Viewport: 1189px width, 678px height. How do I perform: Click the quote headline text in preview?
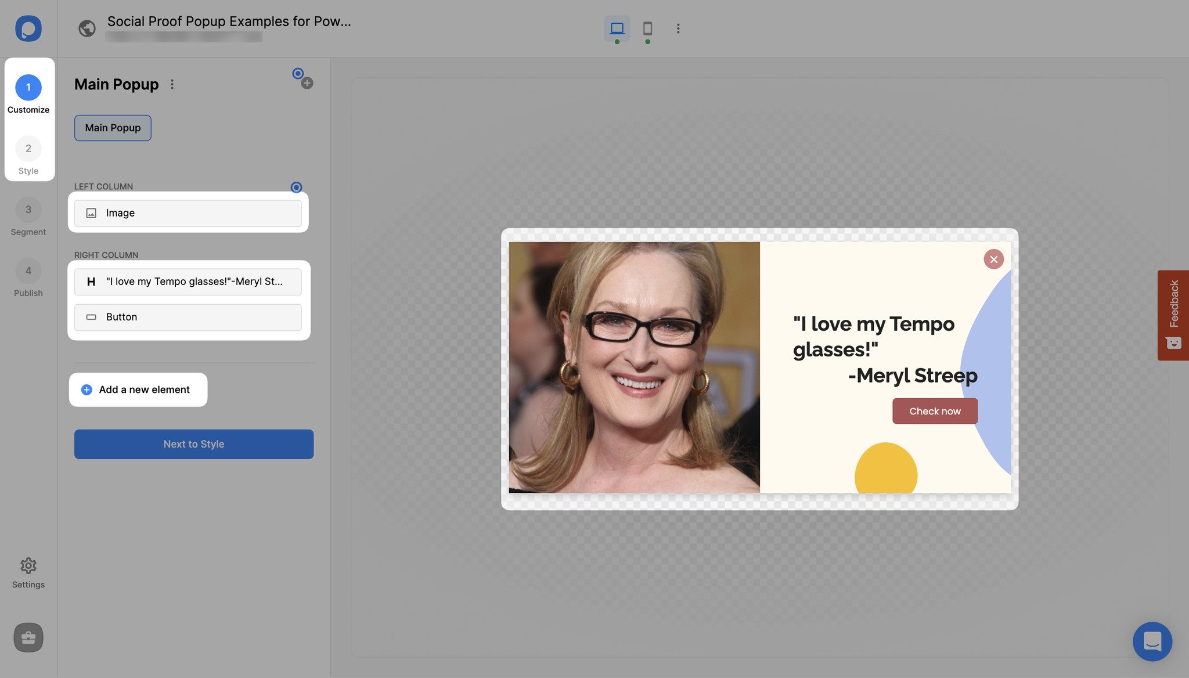pyautogui.click(x=885, y=349)
